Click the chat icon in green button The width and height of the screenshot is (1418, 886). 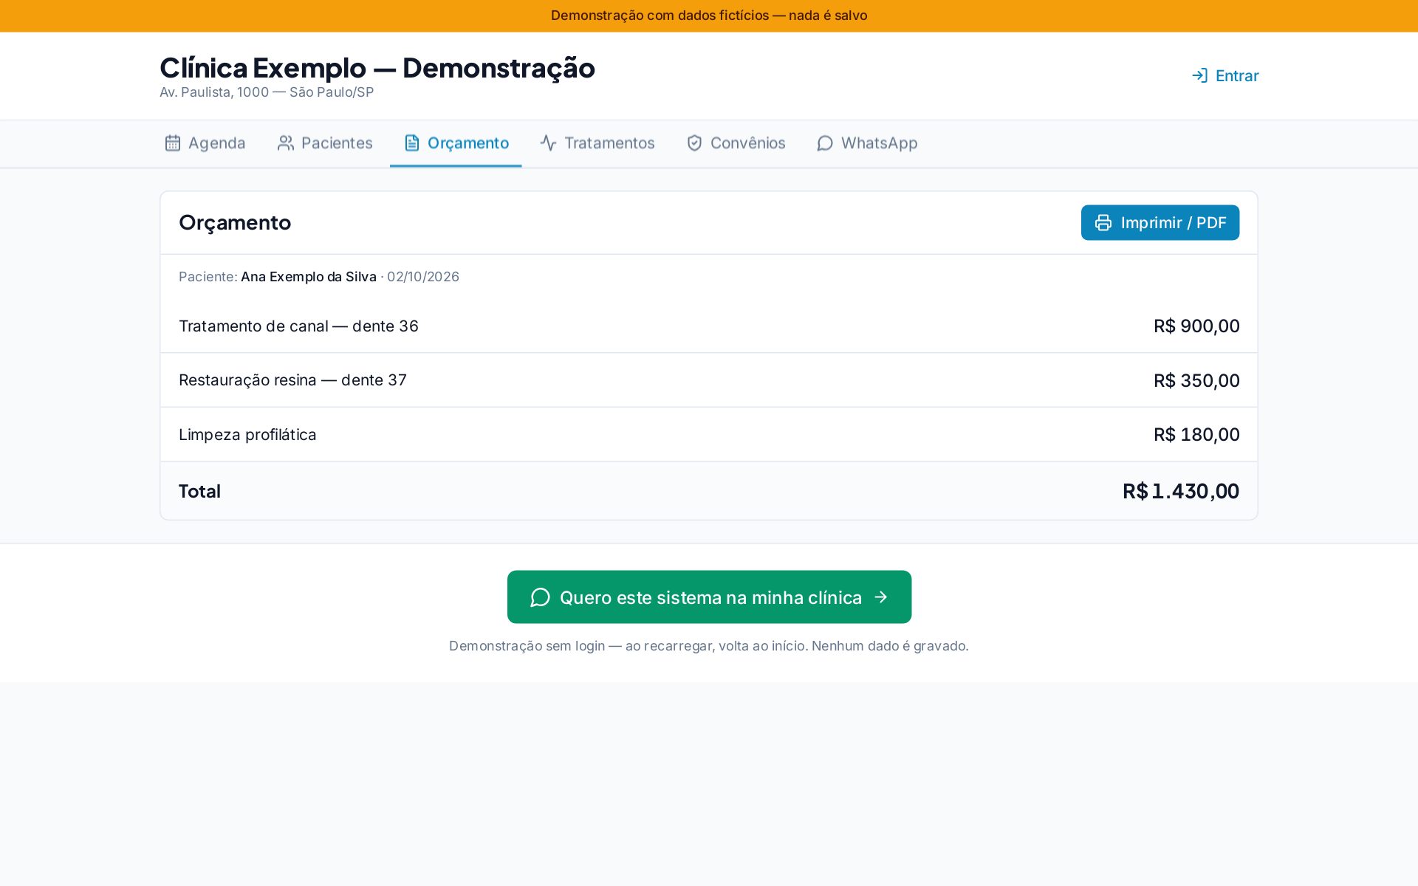coord(540,597)
